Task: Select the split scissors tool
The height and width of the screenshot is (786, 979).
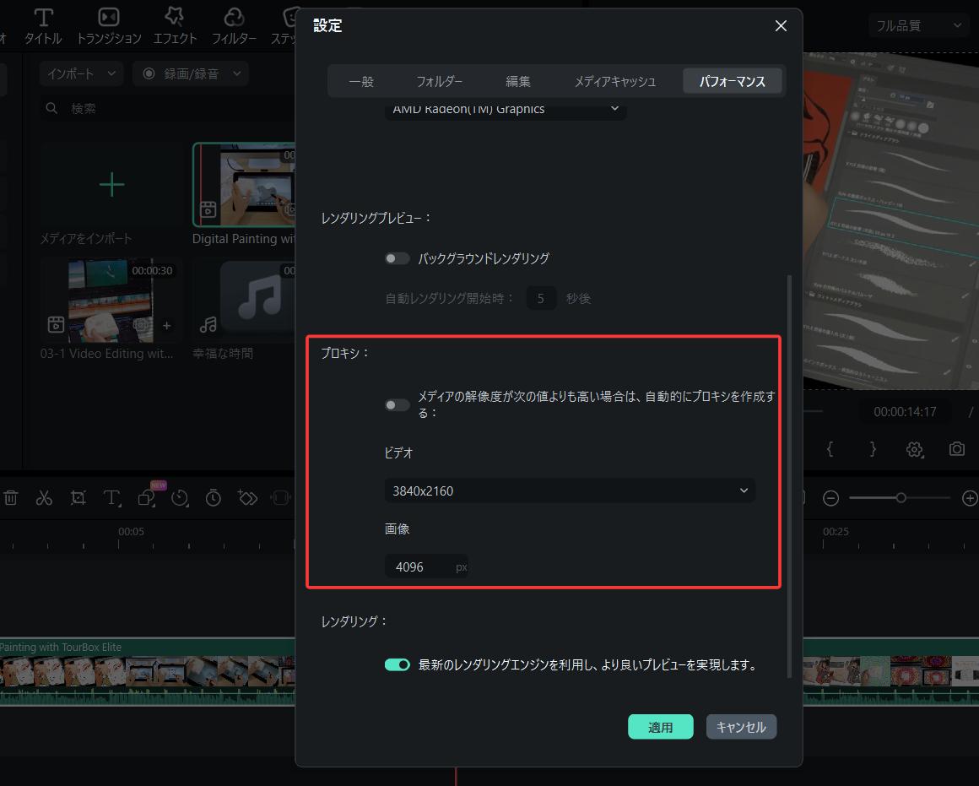Action: click(44, 497)
